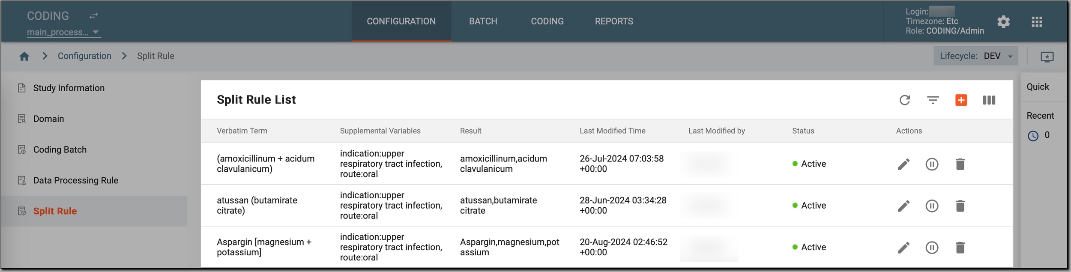Click the Result column header
The image size is (1071, 272).
coord(470,131)
